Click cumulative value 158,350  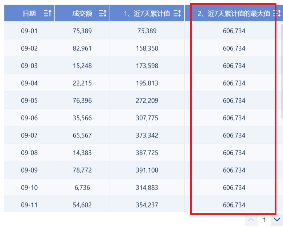(x=147, y=48)
